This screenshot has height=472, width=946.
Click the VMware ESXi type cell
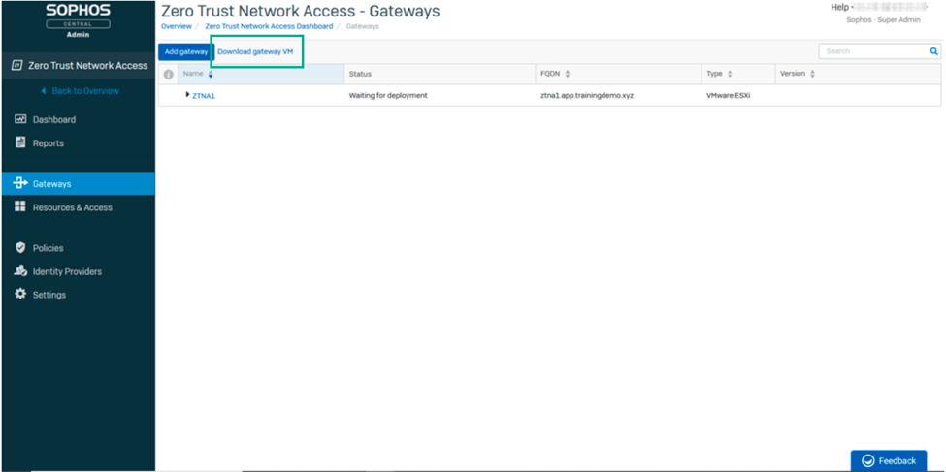click(729, 95)
